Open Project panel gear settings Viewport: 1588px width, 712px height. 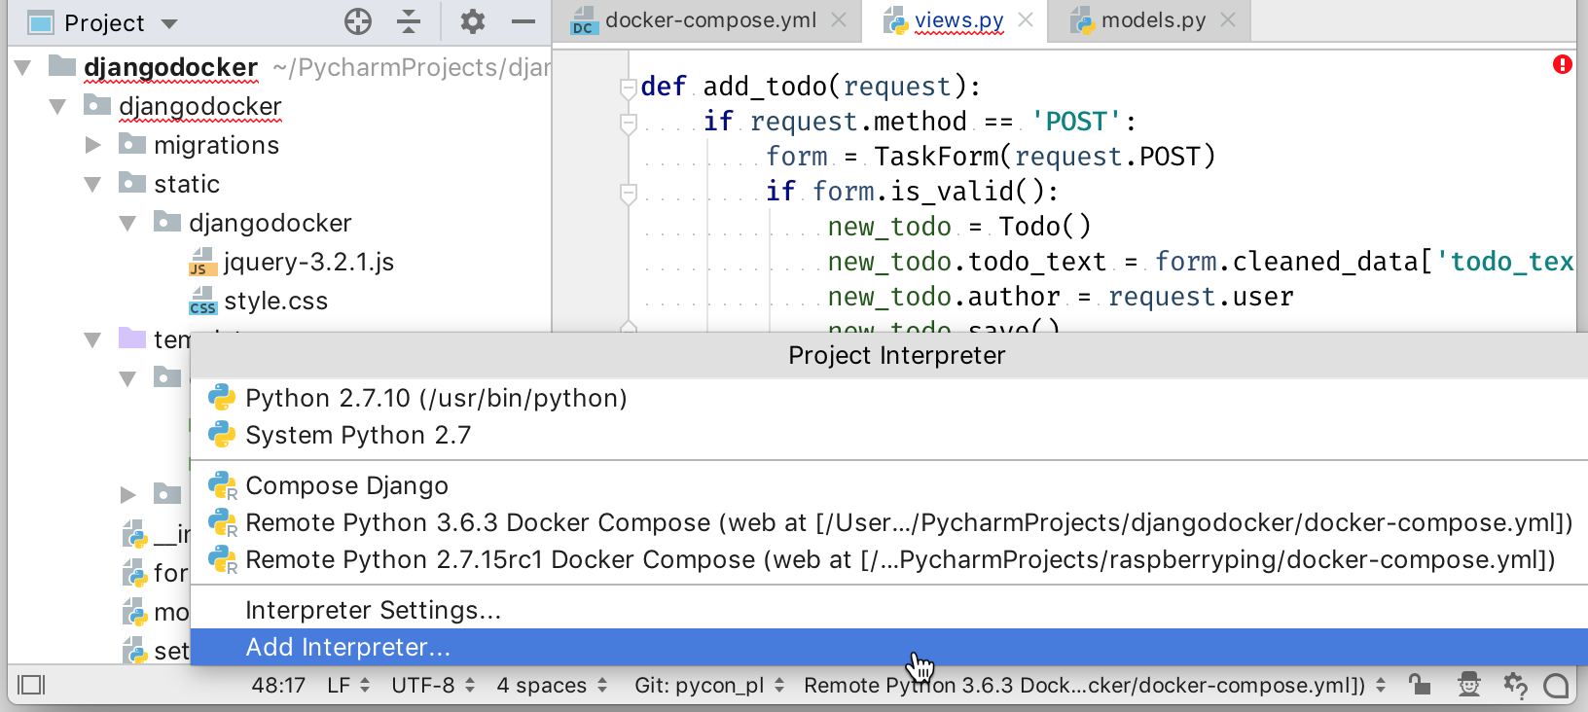coord(473,21)
